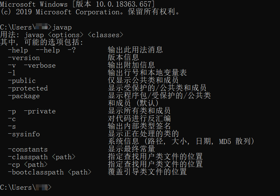Click the -l option flag
The image size is (280, 196).
[x=12, y=73]
